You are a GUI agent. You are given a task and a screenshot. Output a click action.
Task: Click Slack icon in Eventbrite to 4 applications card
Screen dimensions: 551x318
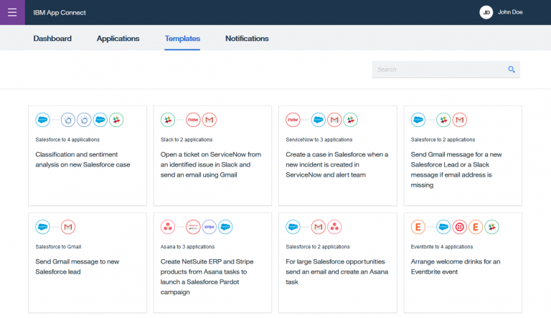click(491, 227)
